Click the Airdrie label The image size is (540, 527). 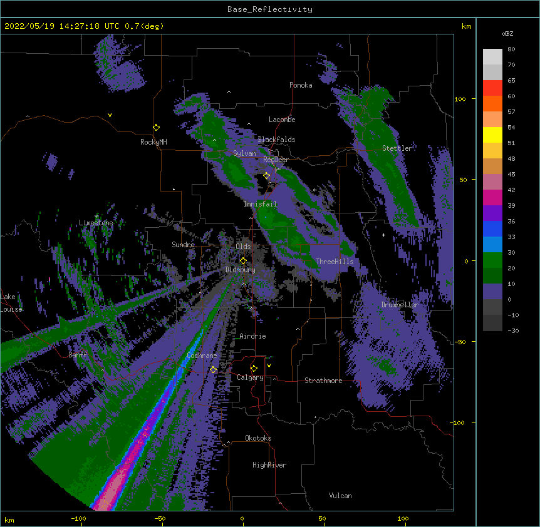point(252,336)
